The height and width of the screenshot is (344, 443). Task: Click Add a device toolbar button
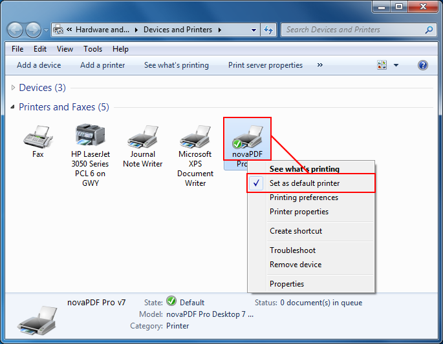(39, 65)
